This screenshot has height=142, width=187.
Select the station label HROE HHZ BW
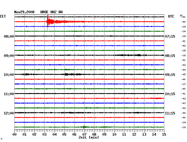pos(51,12)
